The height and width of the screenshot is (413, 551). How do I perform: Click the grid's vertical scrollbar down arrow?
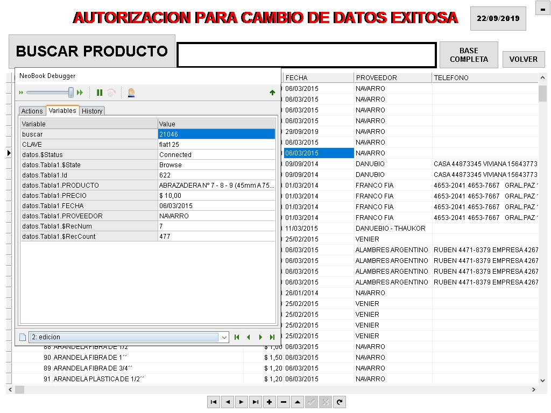[x=543, y=380]
